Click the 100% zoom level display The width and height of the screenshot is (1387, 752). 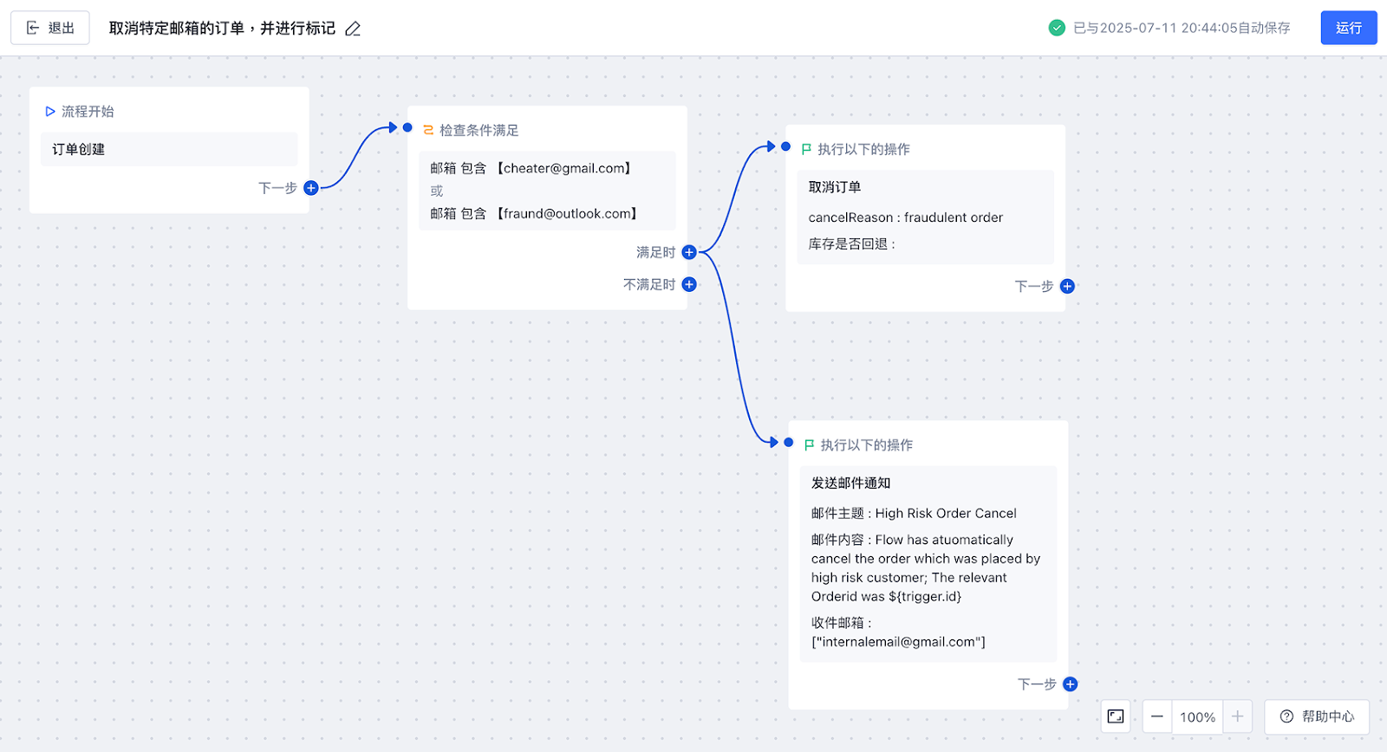pyautogui.click(x=1197, y=716)
